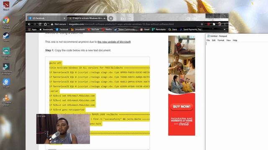Viewport: 268px width, 150px height.
Task: Close the activate Windows 10 tab
Action: (105, 18)
